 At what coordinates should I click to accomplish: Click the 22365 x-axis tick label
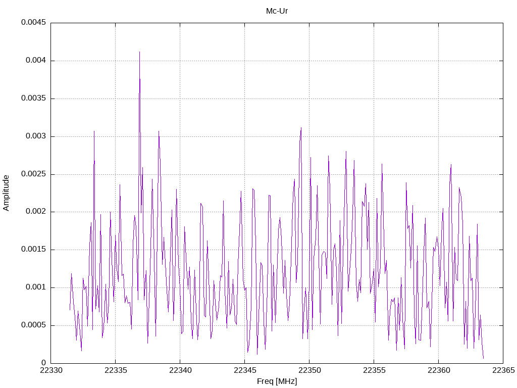503,370
